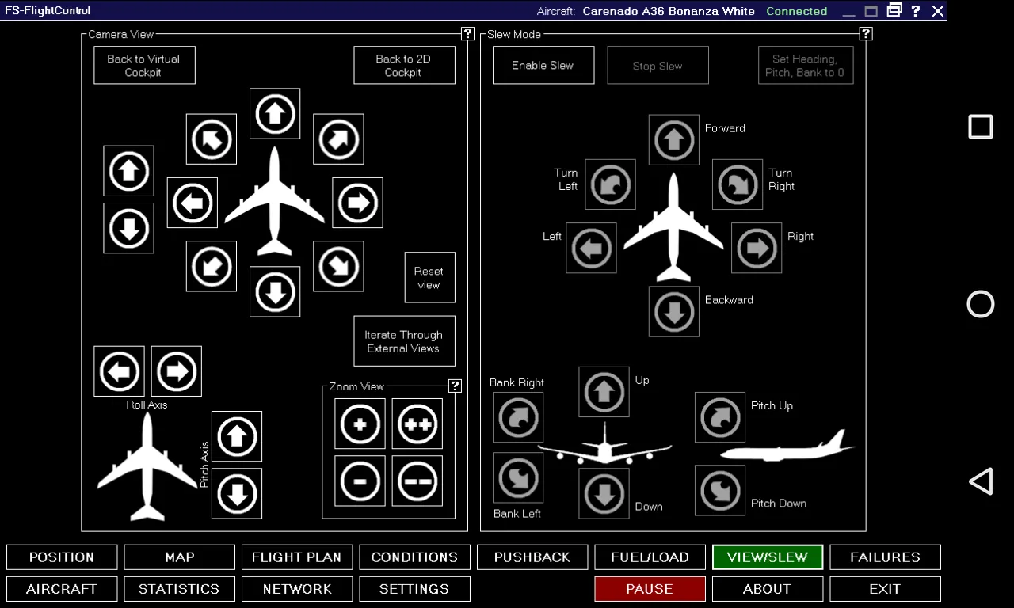
Task: Click camera move right arrow beside airplane
Action: [x=357, y=203]
